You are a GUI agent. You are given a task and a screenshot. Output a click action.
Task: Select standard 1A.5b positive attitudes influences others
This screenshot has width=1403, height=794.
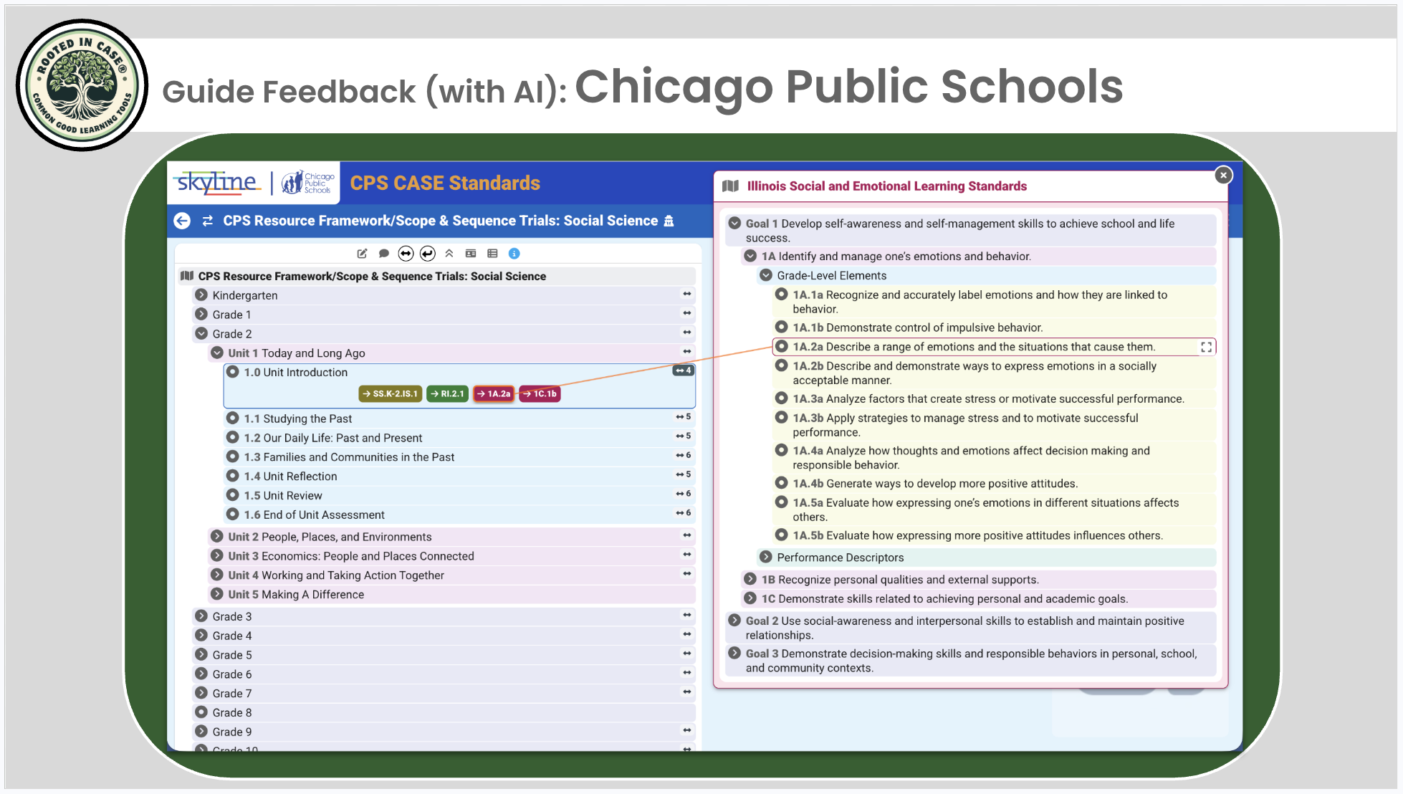994,535
